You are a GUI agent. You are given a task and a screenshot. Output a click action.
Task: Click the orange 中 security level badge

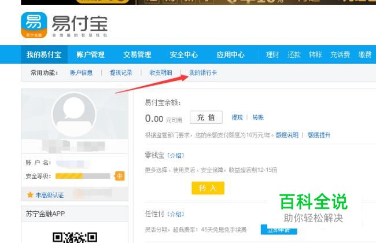(x=120, y=176)
